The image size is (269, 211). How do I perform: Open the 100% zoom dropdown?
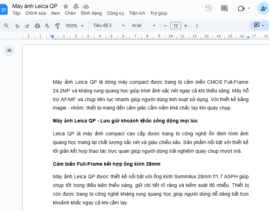tap(74, 26)
